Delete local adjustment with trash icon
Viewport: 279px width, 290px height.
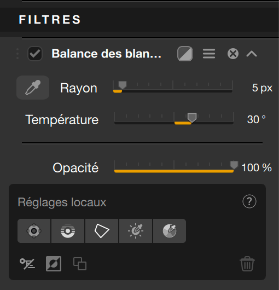247,264
